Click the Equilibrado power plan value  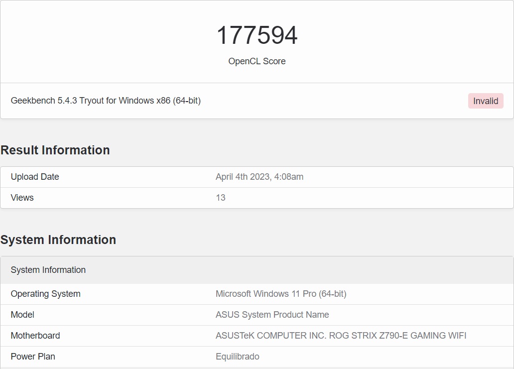click(237, 357)
